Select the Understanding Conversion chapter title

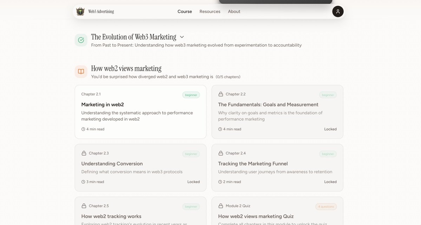point(112,163)
